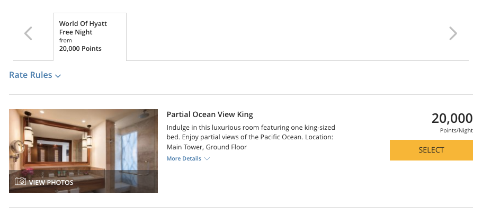Click the chevron next to Rate Rules
Viewport: 491px width, 214px height.
58,76
